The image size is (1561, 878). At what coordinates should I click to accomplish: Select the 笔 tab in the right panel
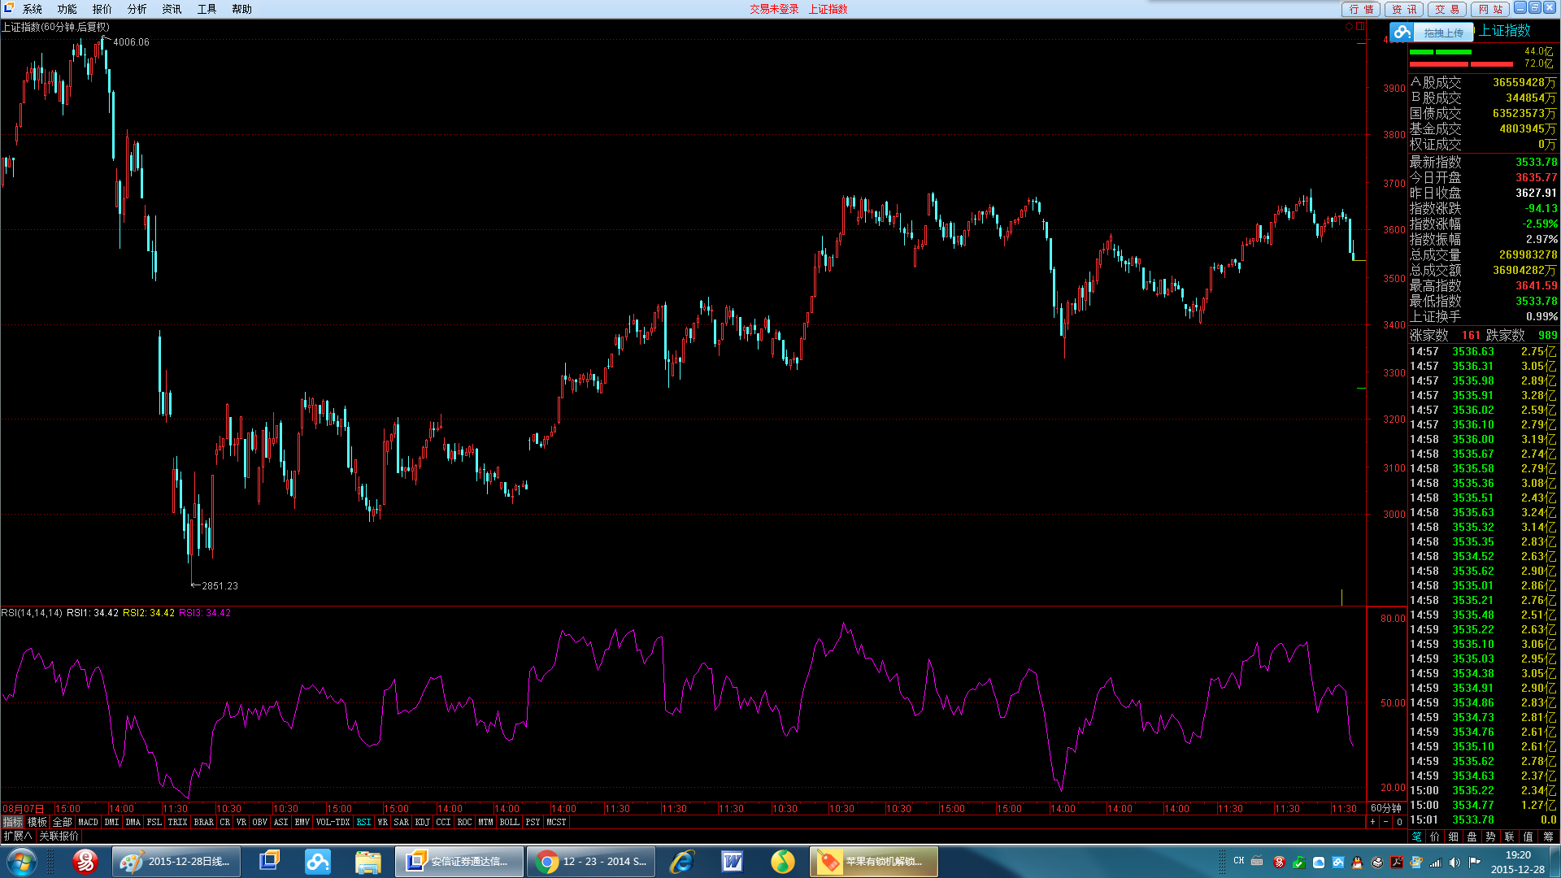(x=1417, y=837)
